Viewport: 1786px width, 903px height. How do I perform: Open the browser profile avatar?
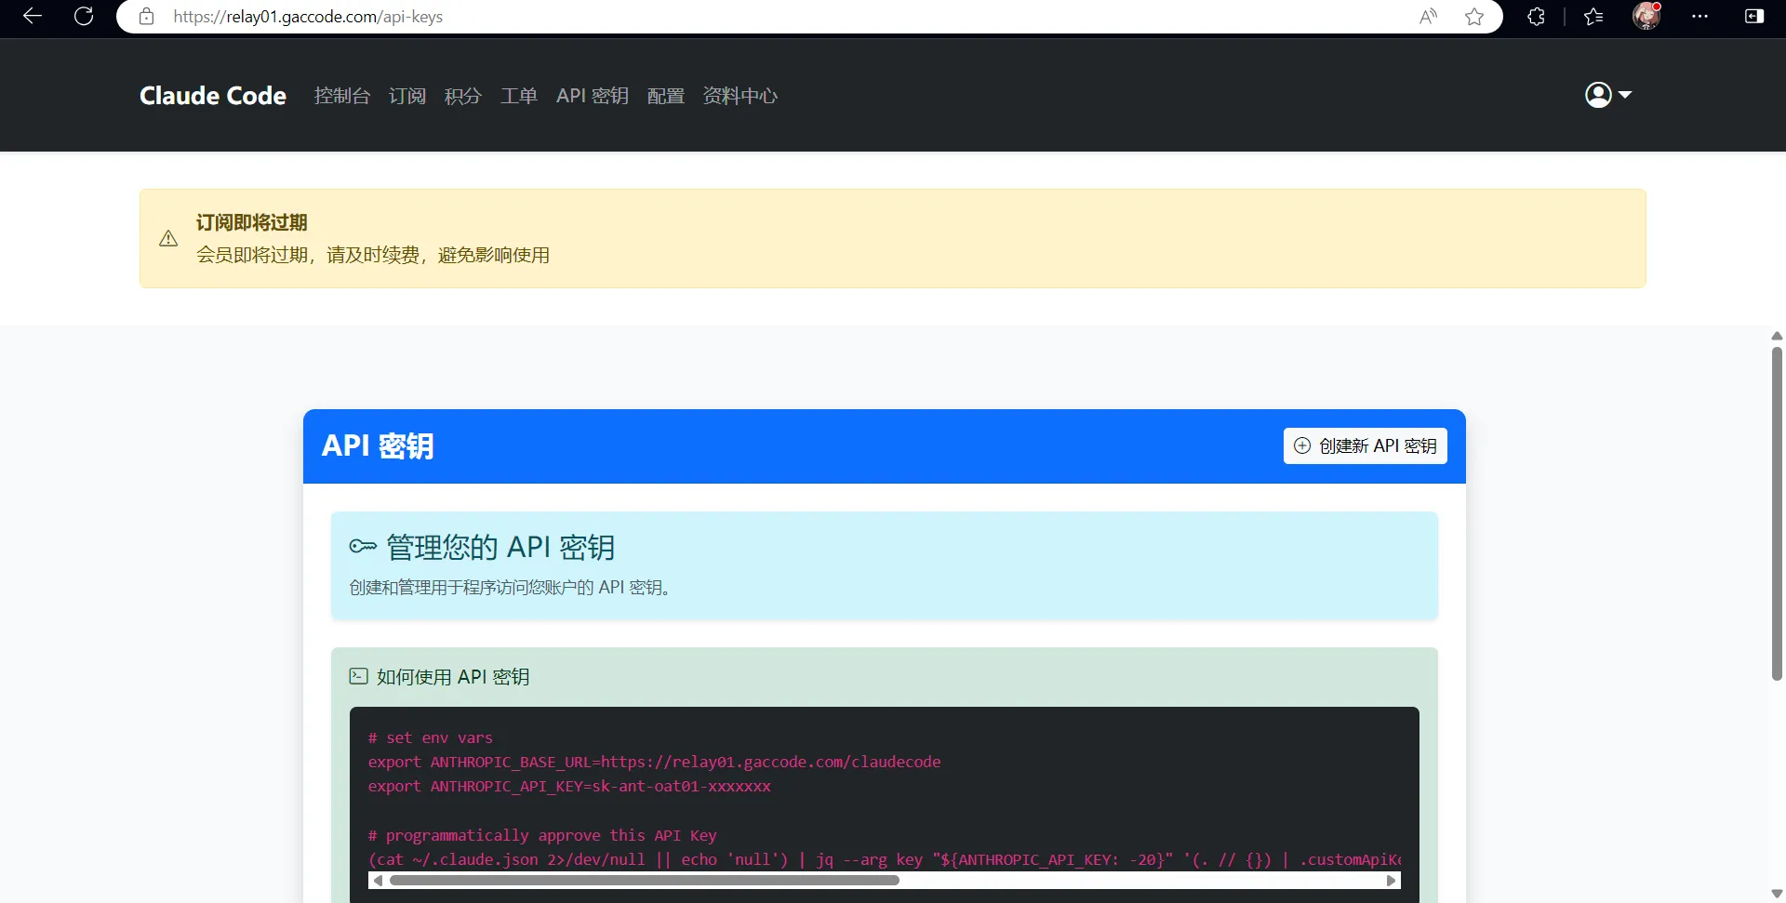pos(1646,16)
